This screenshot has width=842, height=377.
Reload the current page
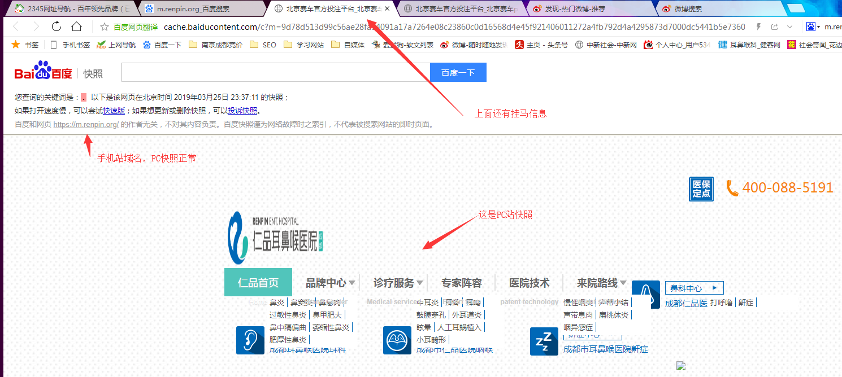tap(57, 27)
